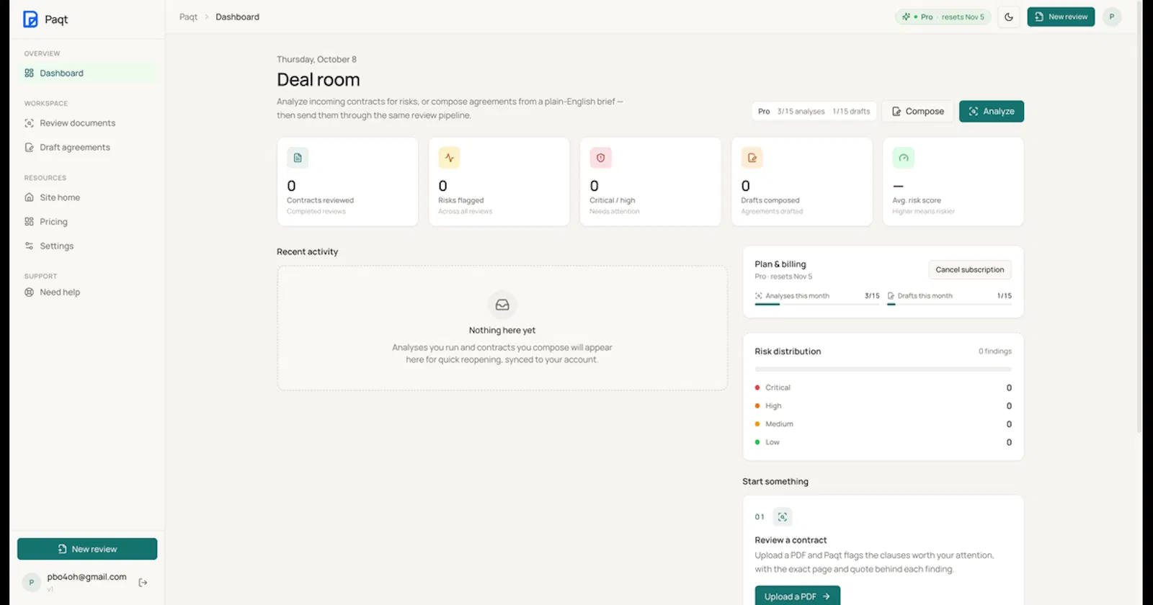
Task: Click the P avatar beside pbo4oh@gmail.com
Action: click(x=31, y=582)
